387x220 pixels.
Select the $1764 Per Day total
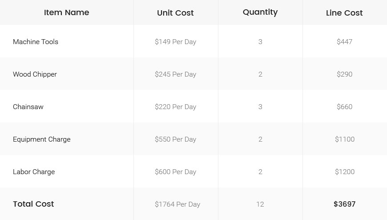[x=177, y=204]
